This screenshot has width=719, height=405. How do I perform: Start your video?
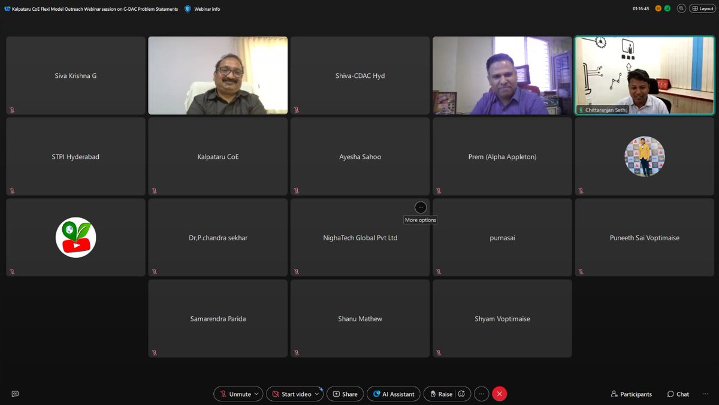[x=291, y=394]
